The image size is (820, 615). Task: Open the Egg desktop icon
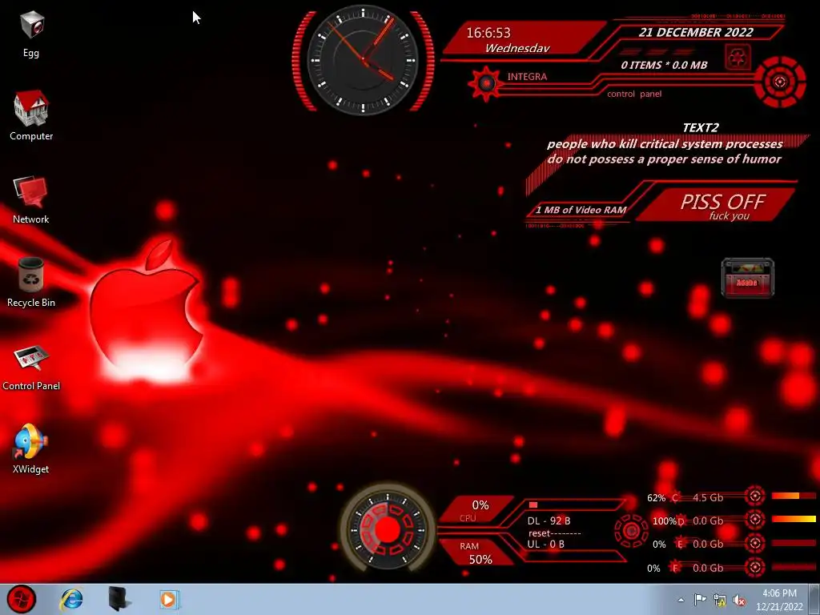pyautogui.click(x=31, y=34)
